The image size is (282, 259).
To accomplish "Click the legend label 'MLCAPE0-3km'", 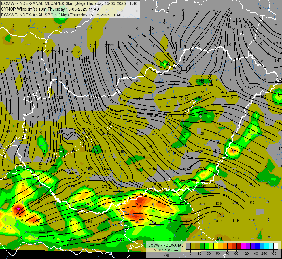I will [x=166, y=250].
